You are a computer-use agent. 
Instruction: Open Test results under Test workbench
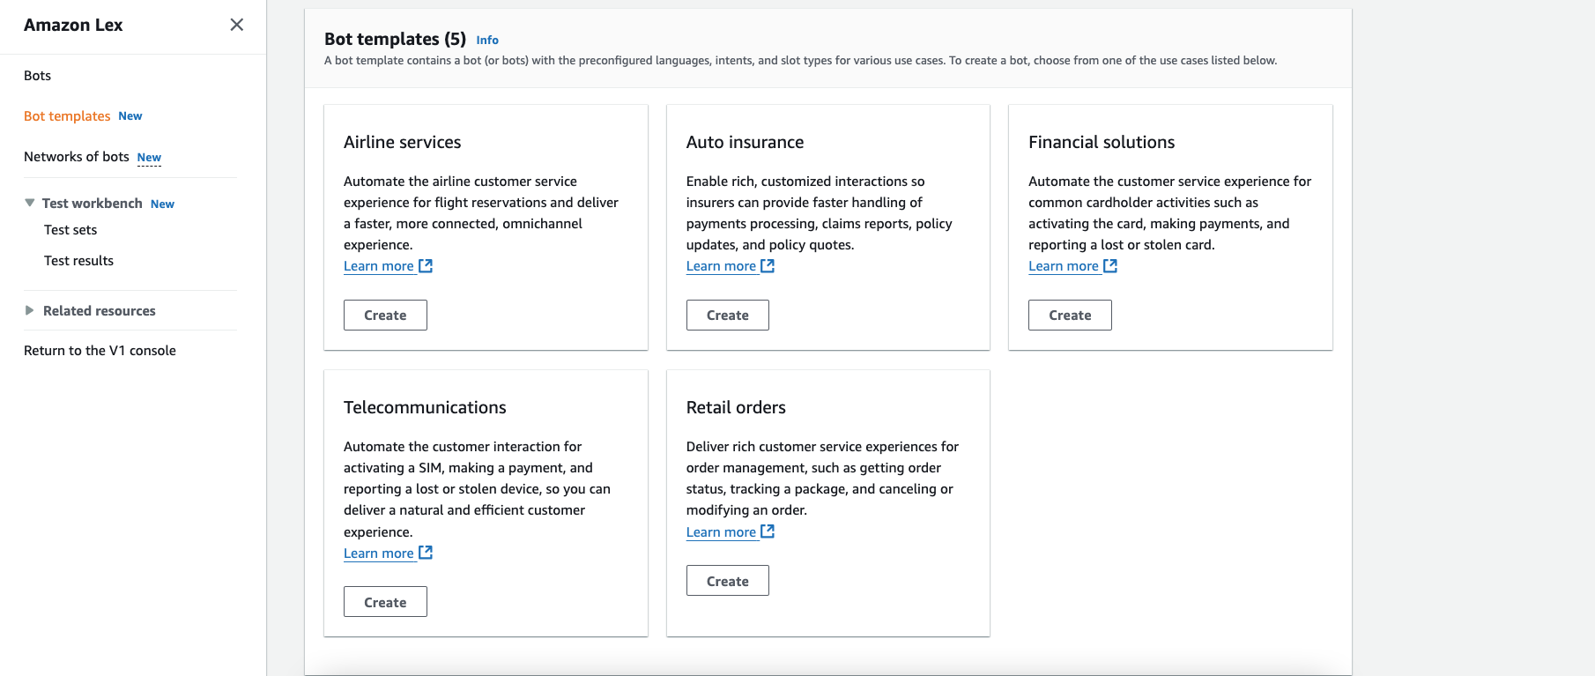coord(78,261)
